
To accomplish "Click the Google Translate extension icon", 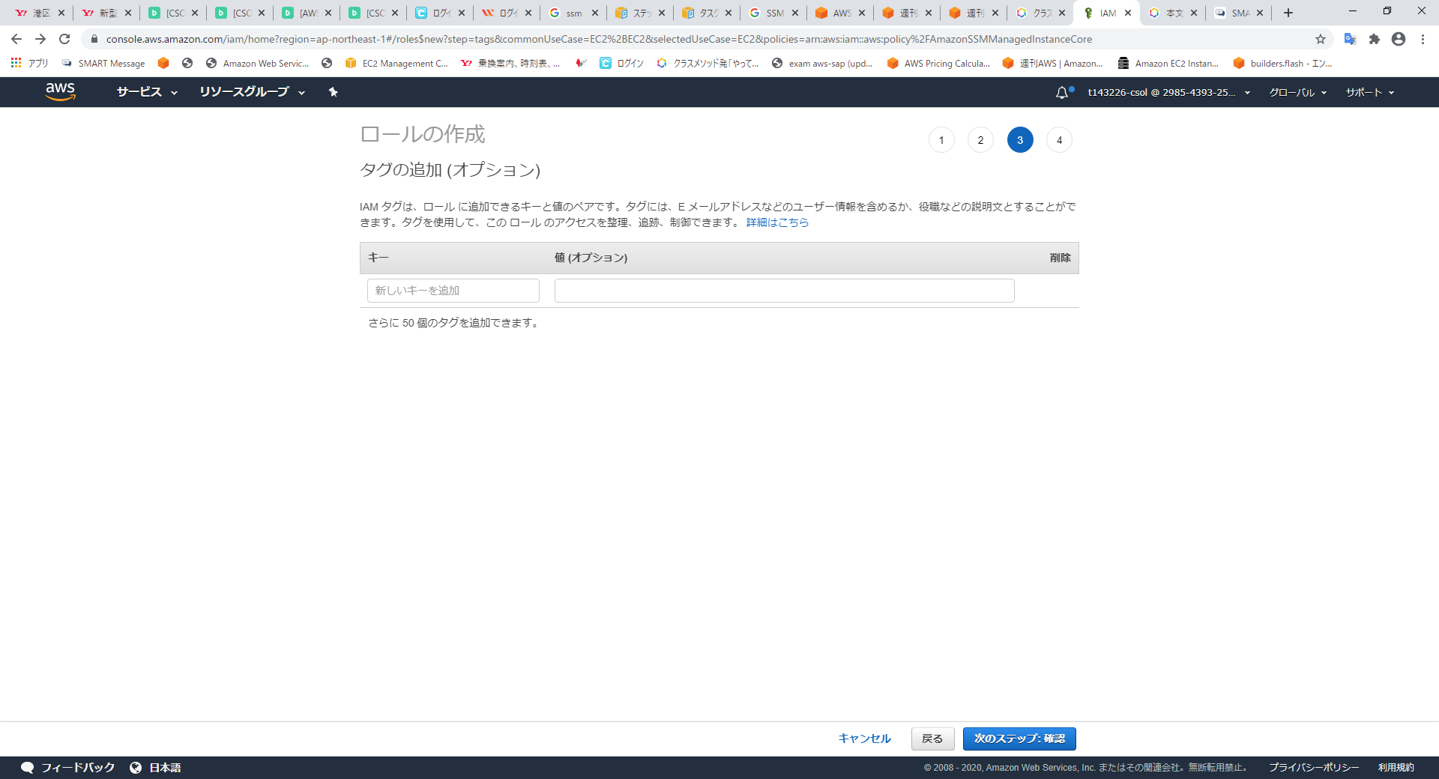I will [x=1351, y=39].
